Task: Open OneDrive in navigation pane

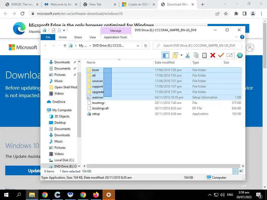Action: click(x=59, y=102)
